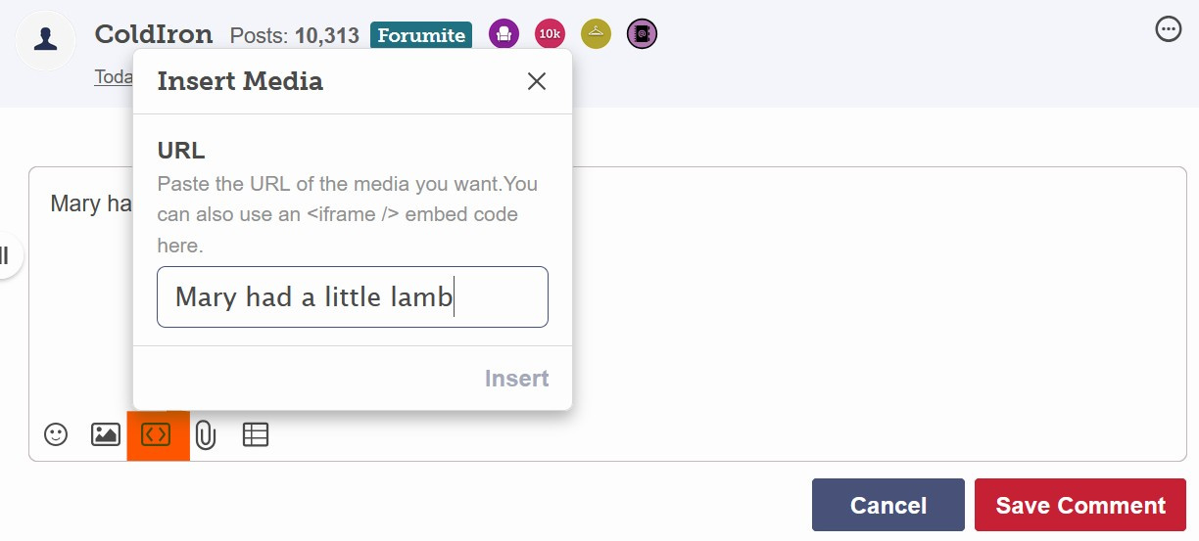Click the black and pink badge icon

[642, 35]
